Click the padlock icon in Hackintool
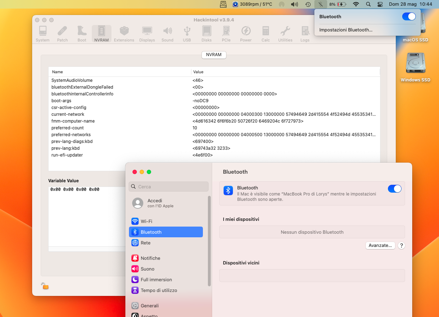This screenshot has height=317, width=439. coord(44,286)
